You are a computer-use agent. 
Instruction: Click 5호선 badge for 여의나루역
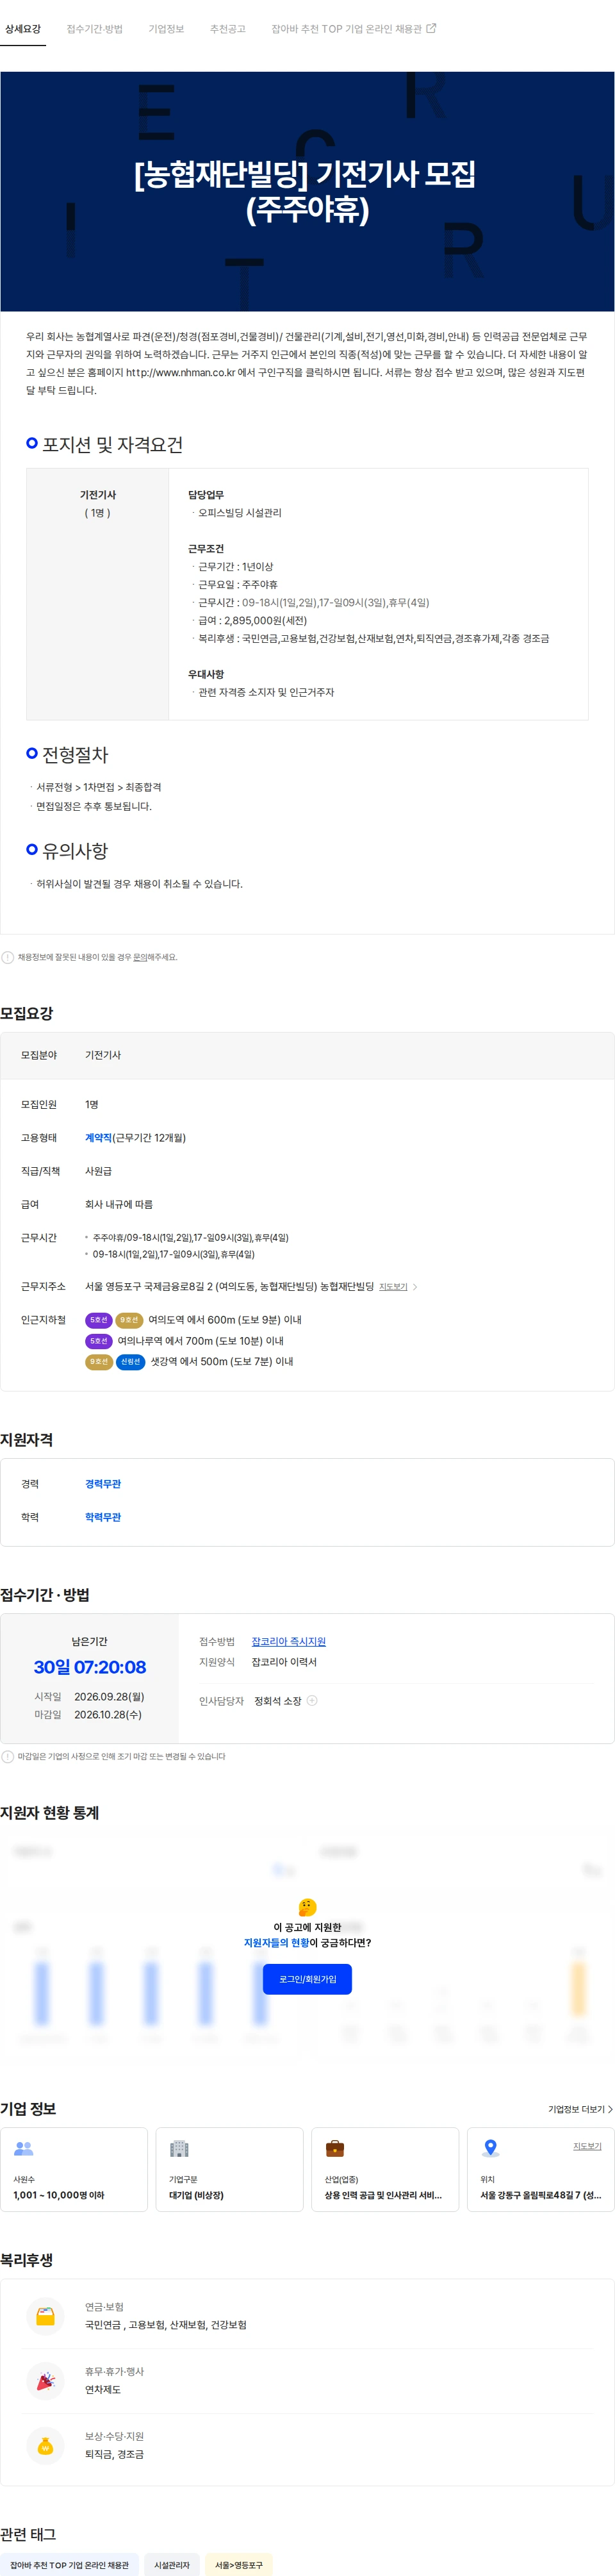click(x=99, y=1341)
